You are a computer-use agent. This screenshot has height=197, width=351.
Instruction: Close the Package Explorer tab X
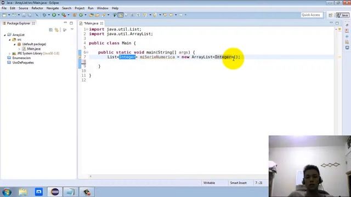tap(33, 23)
